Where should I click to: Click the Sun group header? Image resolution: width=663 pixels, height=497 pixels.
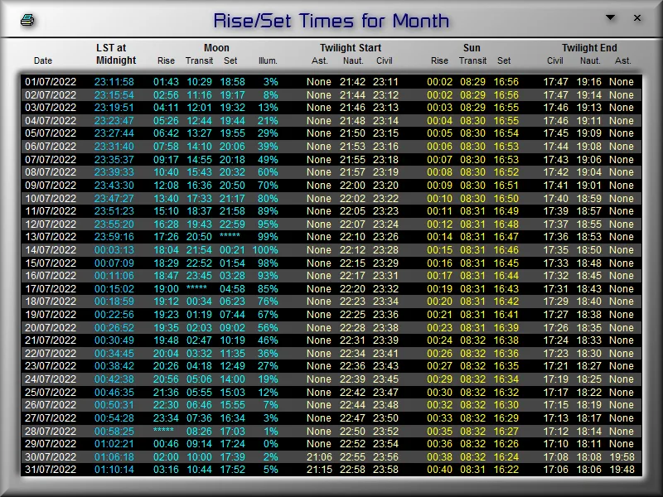(x=472, y=48)
